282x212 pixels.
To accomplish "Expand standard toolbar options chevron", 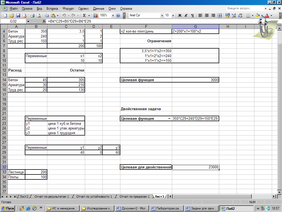I will (124, 15).
